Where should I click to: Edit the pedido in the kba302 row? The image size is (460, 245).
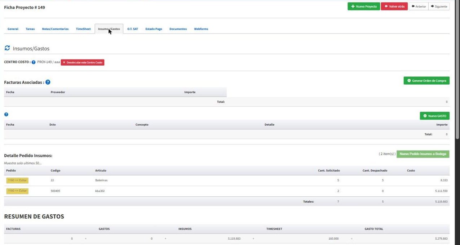click(17, 191)
